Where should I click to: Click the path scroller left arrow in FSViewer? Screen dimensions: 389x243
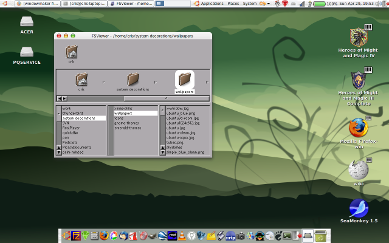click(60, 98)
